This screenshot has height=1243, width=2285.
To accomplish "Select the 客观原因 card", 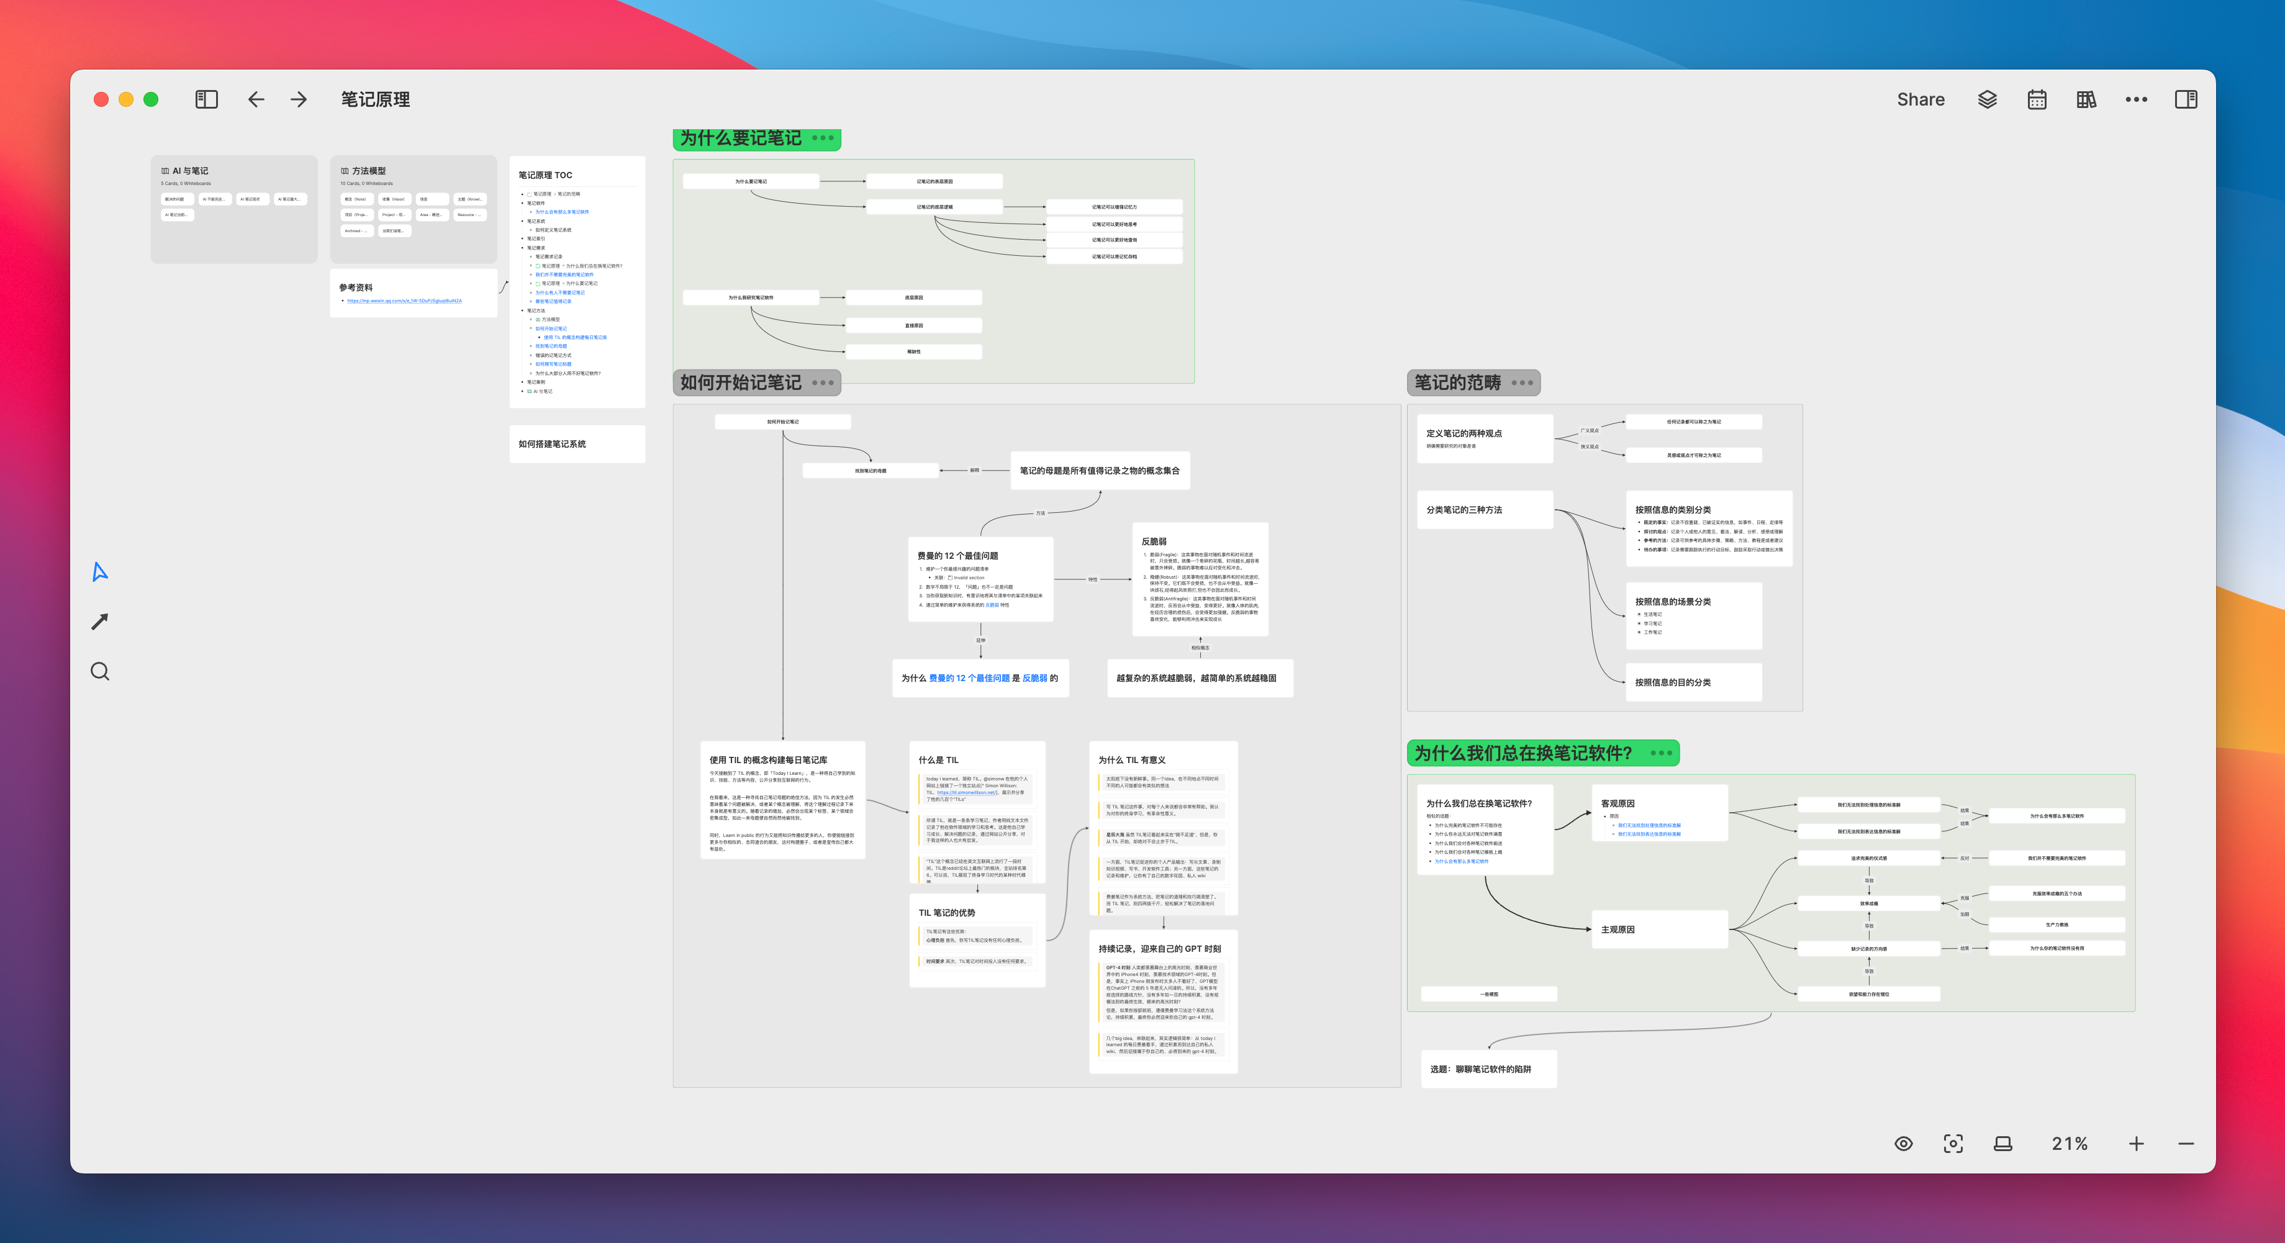I will [x=1660, y=813].
